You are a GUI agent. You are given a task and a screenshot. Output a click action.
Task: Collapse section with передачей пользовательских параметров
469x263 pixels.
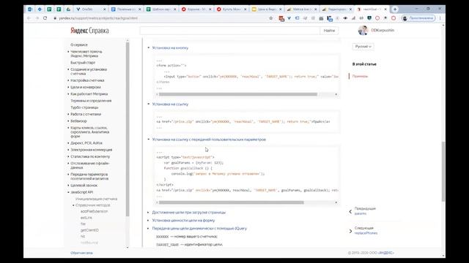tap(209, 140)
